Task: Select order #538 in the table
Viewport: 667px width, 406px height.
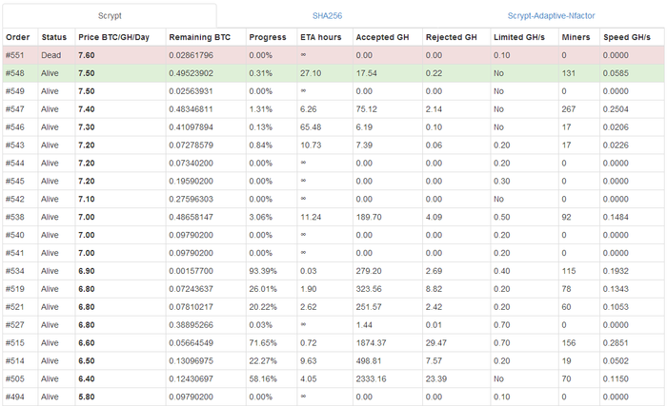Action: [x=333, y=217]
